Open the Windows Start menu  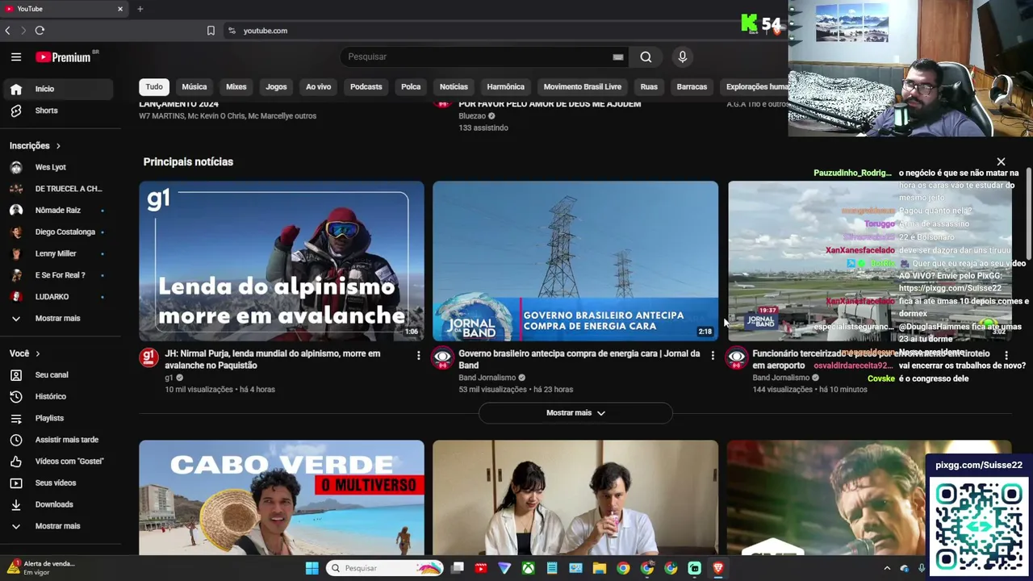(312, 568)
